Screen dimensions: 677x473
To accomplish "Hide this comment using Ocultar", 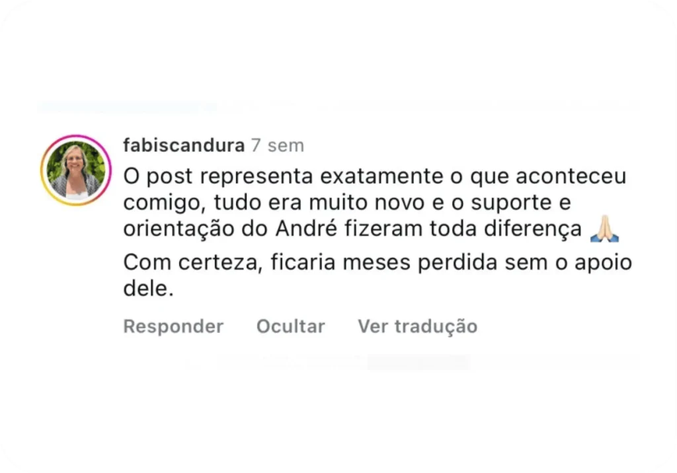I will [291, 326].
